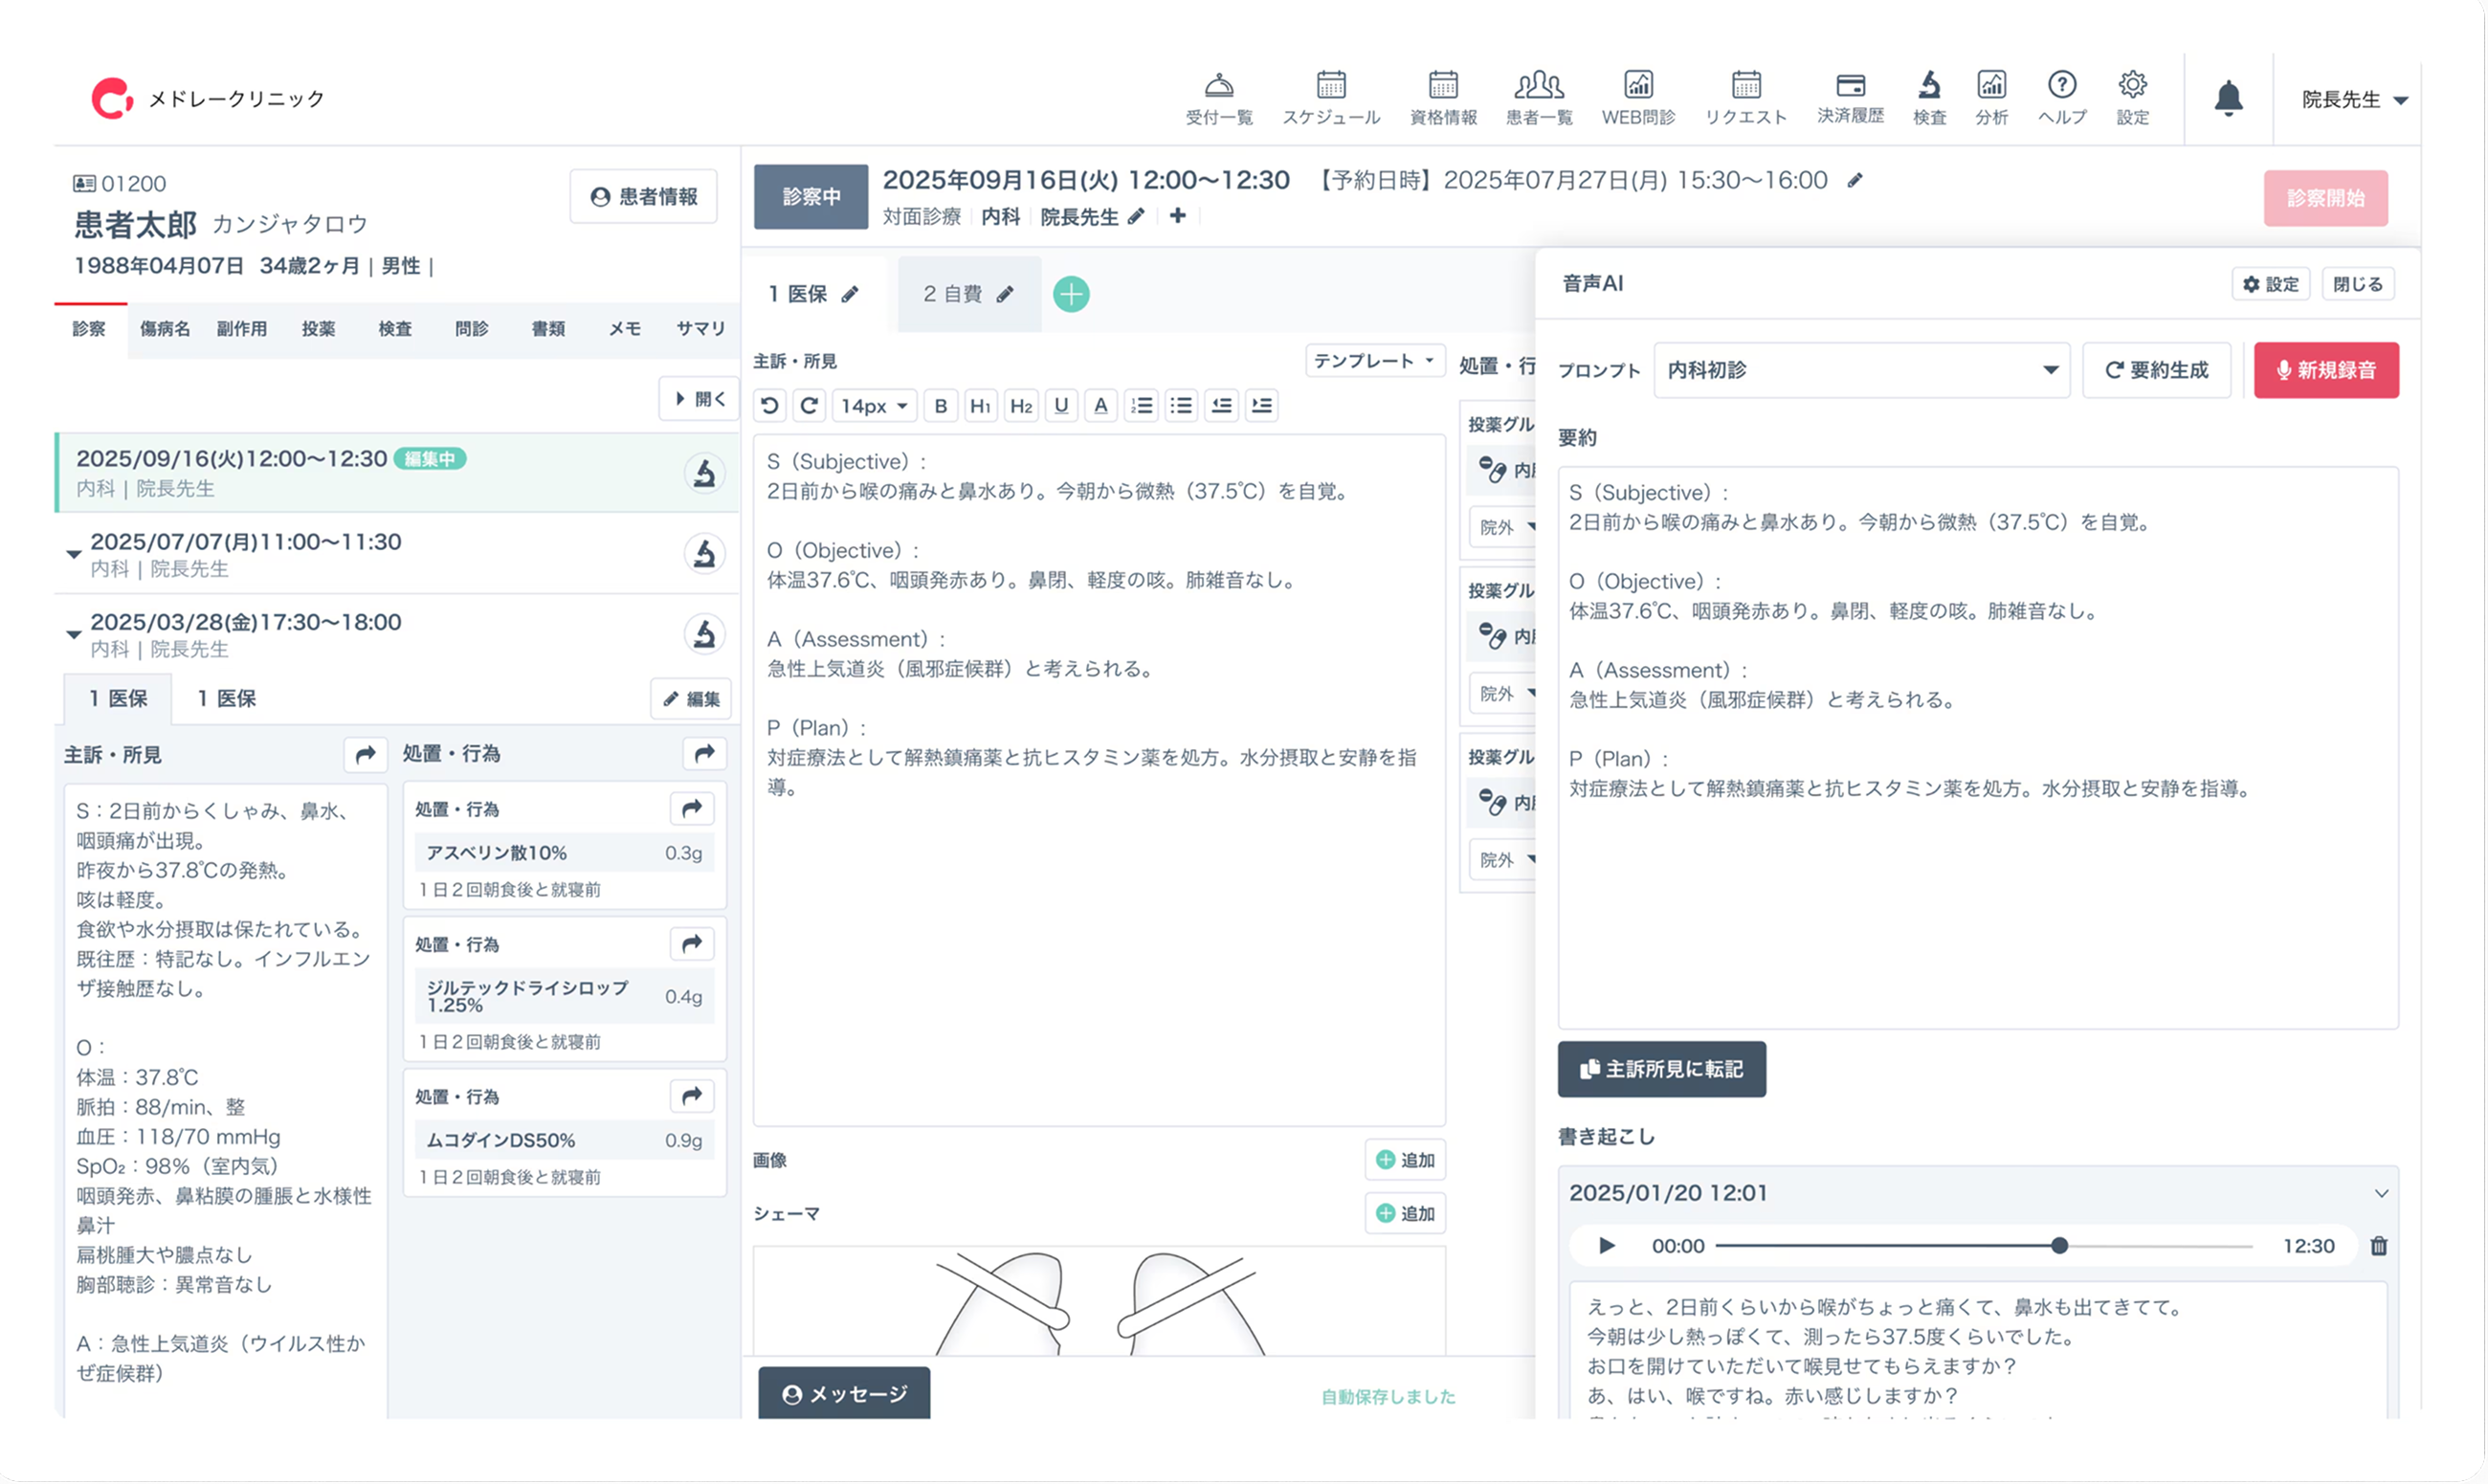Switch to the 傷病名 tab
2488x1484 pixels.
[x=165, y=329]
